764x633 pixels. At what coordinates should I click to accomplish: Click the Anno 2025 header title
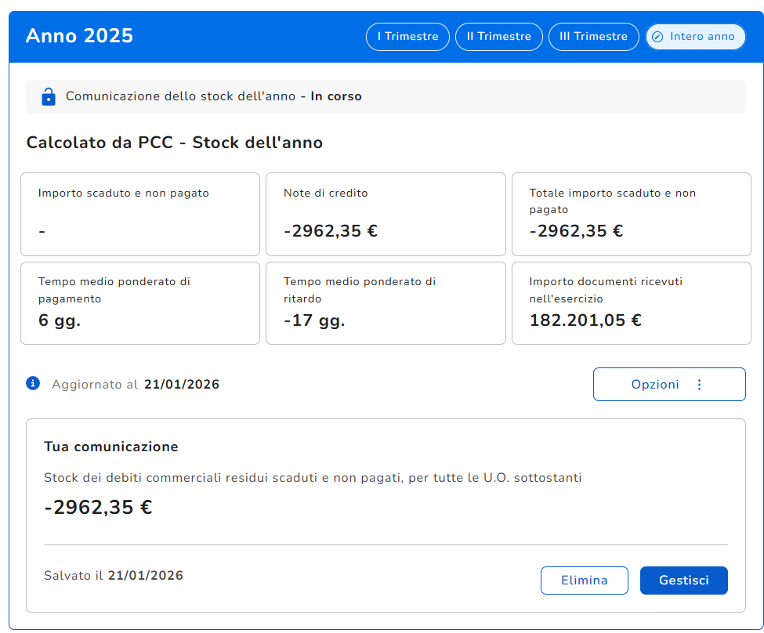coord(80,36)
